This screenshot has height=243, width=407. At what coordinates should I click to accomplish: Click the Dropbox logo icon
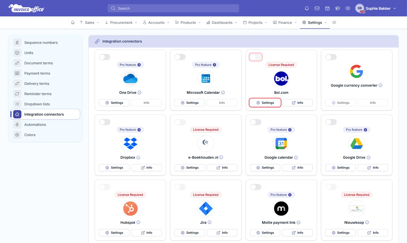[130, 144]
